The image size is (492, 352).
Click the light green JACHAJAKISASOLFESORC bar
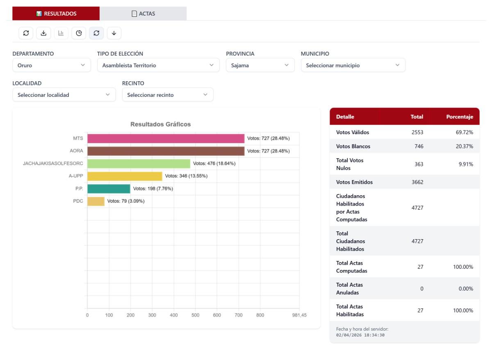click(x=139, y=164)
